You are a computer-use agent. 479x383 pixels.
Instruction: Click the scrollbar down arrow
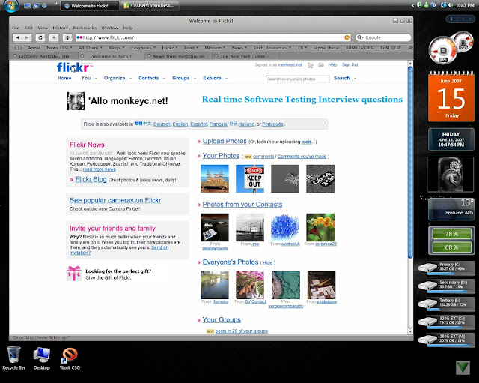coord(410,331)
